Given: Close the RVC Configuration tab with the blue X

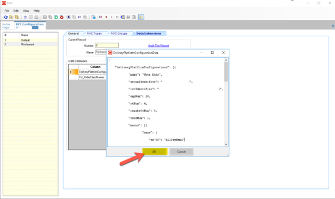Looking at the screenshot, I should [333, 26].
